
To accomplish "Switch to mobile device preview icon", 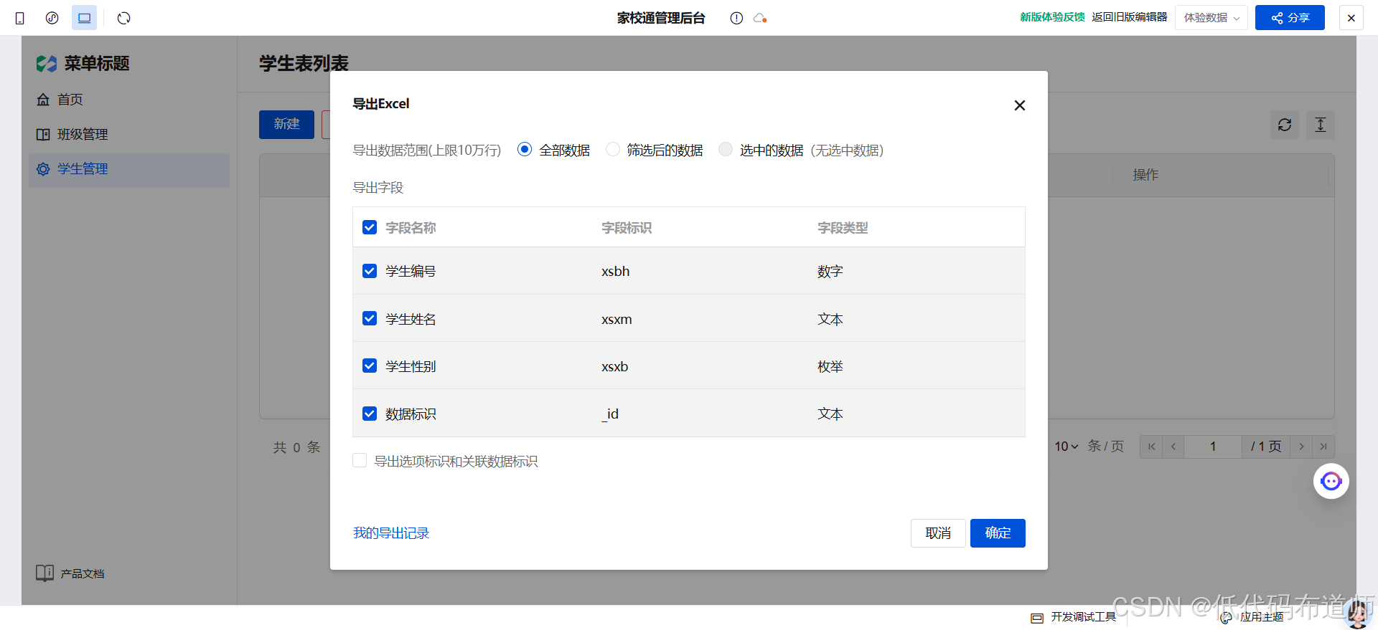I will pos(20,18).
